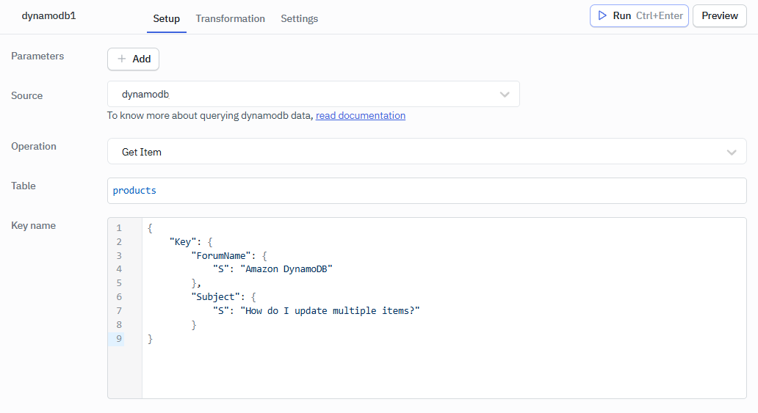The image size is (758, 413).
Task: Place cursor on "Amazon DynamoDB" string
Action: pyautogui.click(x=288, y=269)
